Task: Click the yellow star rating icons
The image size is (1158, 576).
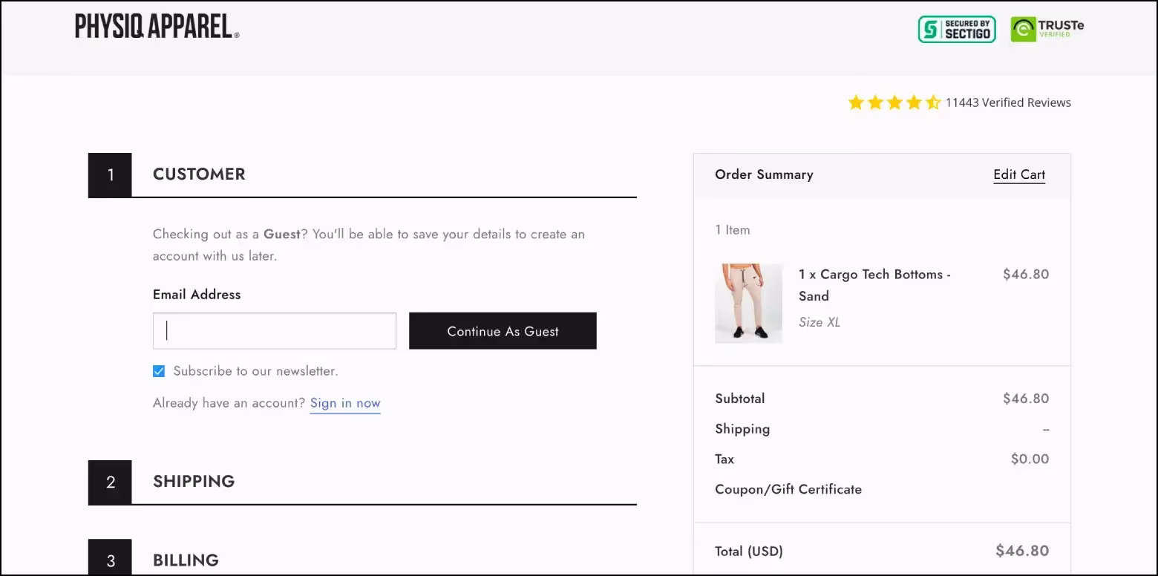Action: click(894, 102)
